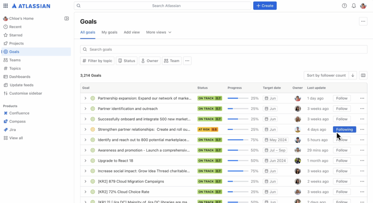The width and height of the screenshot is (373, 203).
Task: Open help via the question mark icon
Action: (344, 5)
